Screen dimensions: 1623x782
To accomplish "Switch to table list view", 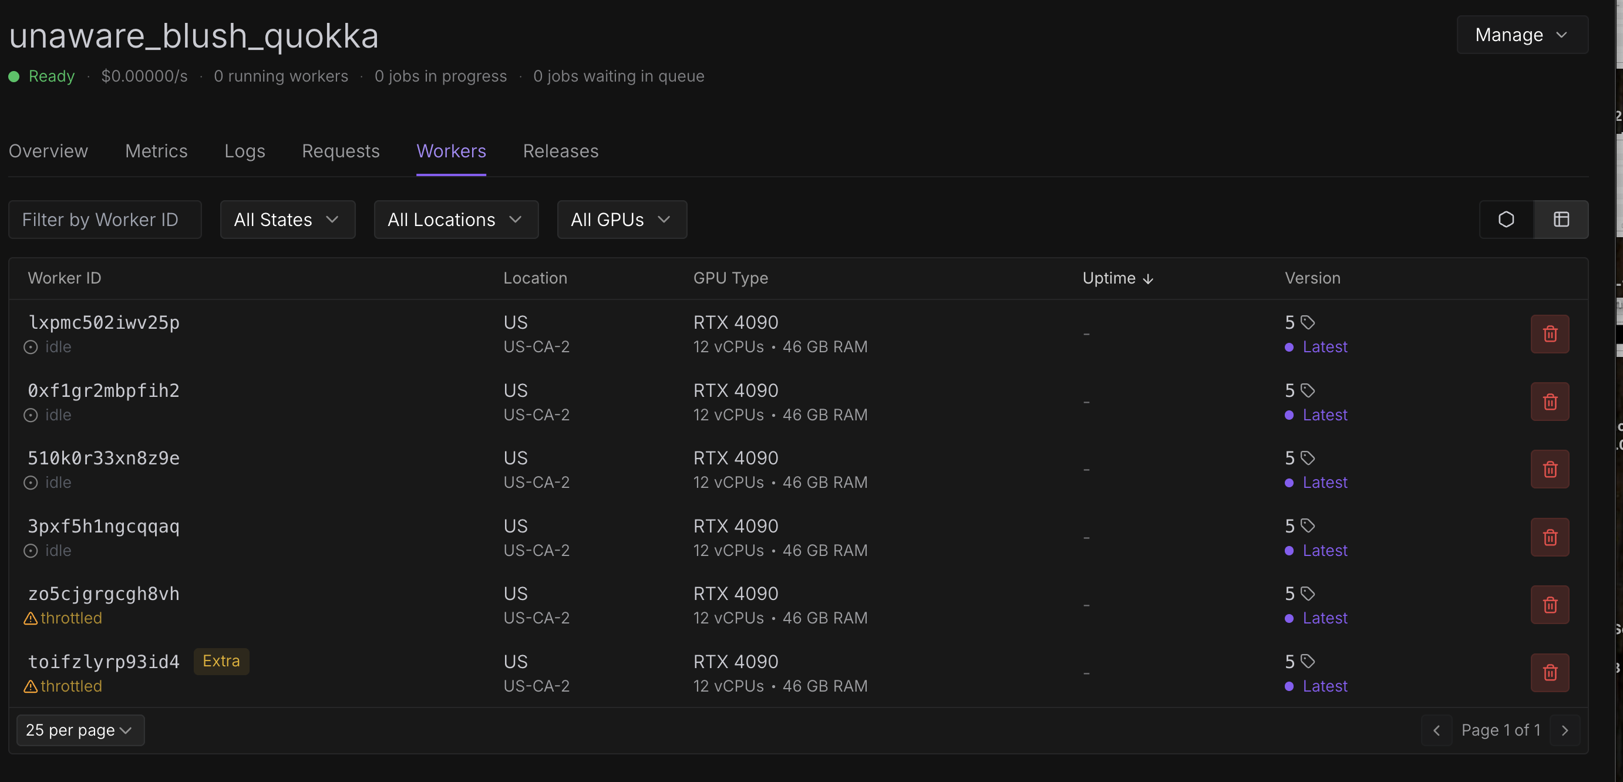I will click(1561, 220).
